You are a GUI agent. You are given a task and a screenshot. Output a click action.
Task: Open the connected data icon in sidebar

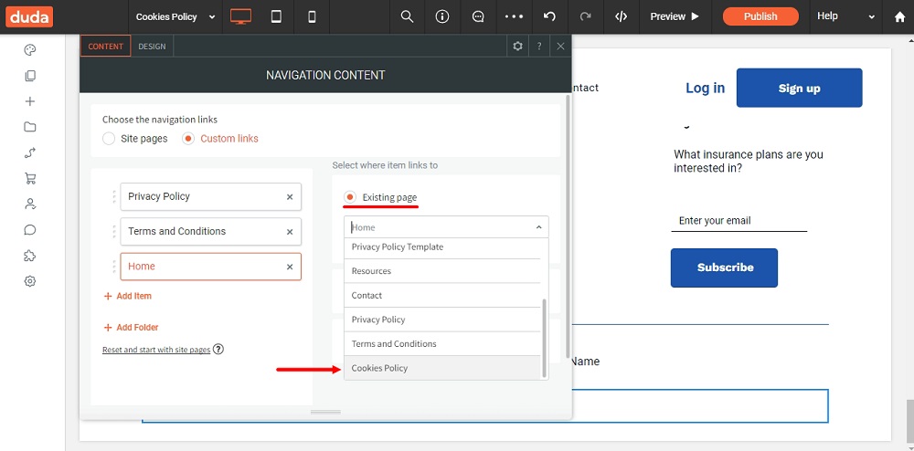click(x=30, y=152)
